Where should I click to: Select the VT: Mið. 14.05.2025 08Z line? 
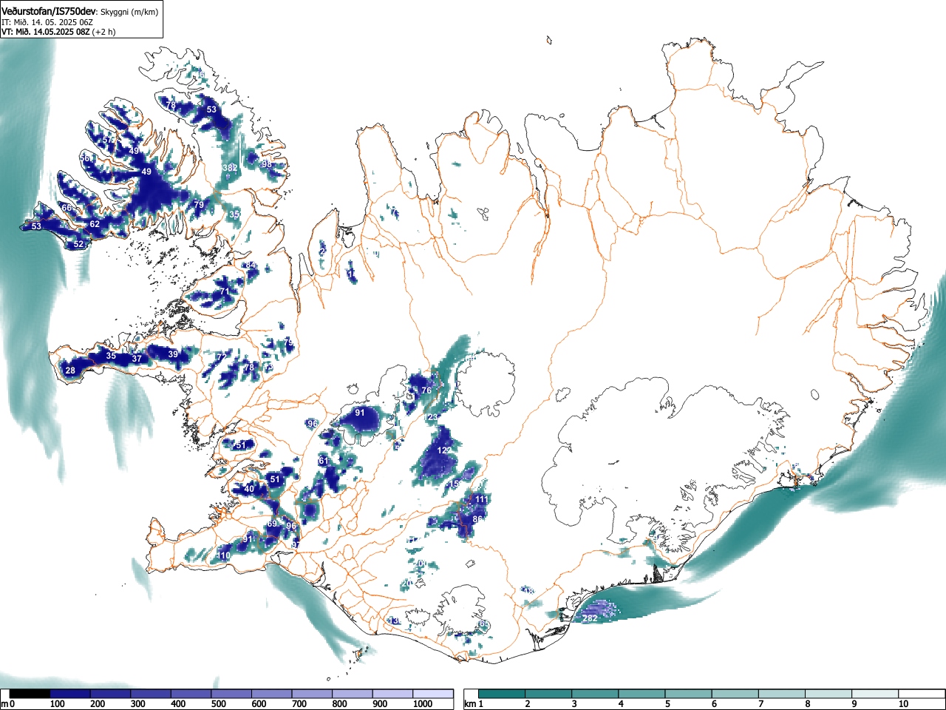[46, 32]
